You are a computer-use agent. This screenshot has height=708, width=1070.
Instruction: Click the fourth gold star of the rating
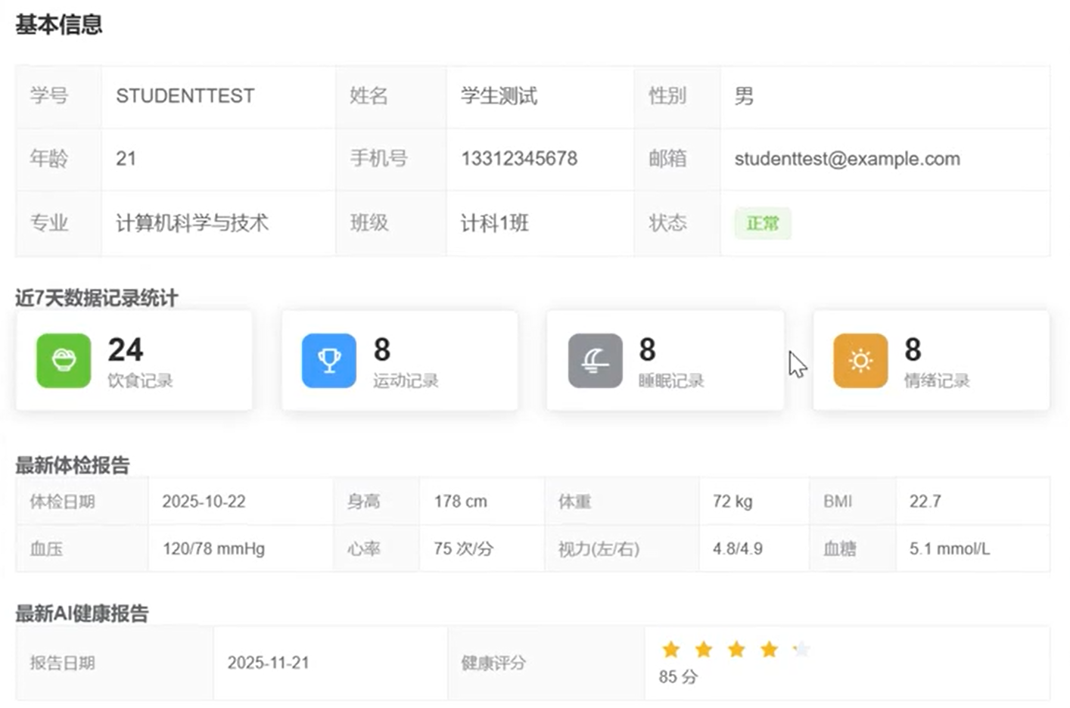[769, 649]
